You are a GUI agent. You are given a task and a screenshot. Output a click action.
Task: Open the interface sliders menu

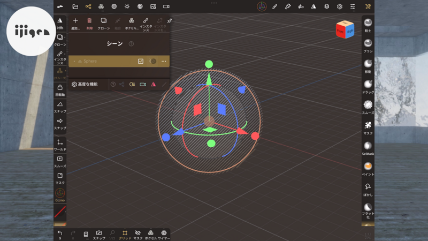coord(353,6)
